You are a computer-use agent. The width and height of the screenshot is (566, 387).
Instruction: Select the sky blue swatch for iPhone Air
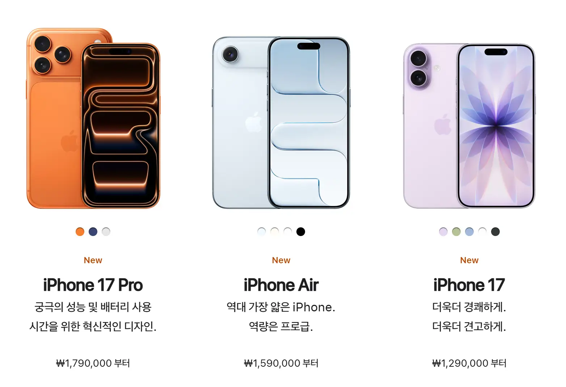point(262,232)
